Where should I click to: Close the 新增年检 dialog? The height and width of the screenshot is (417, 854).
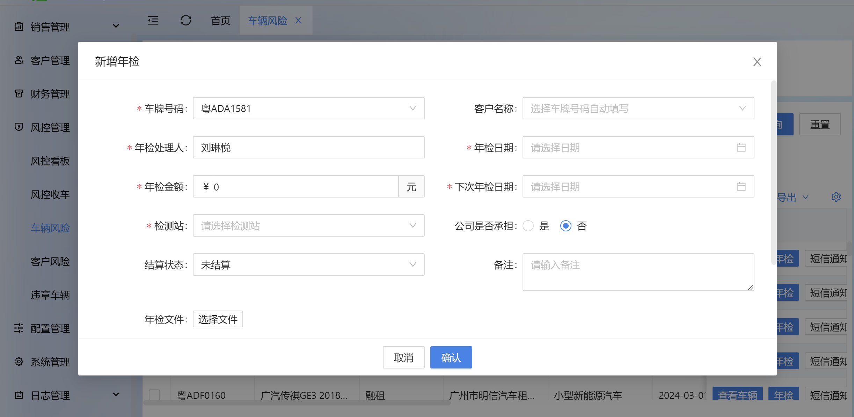[757, 62]
